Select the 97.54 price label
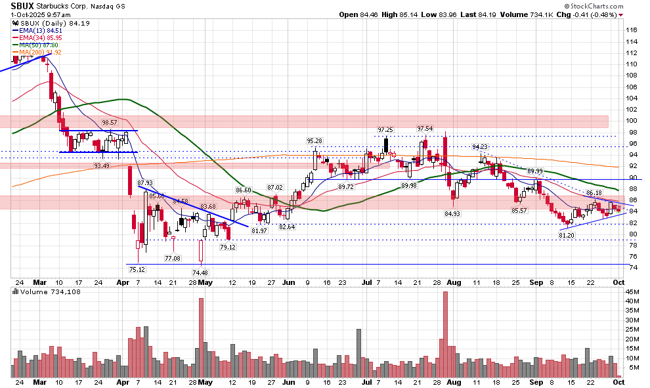Image resolution: width=650 pixels, height=388 pixels. (x=425, y=129)
